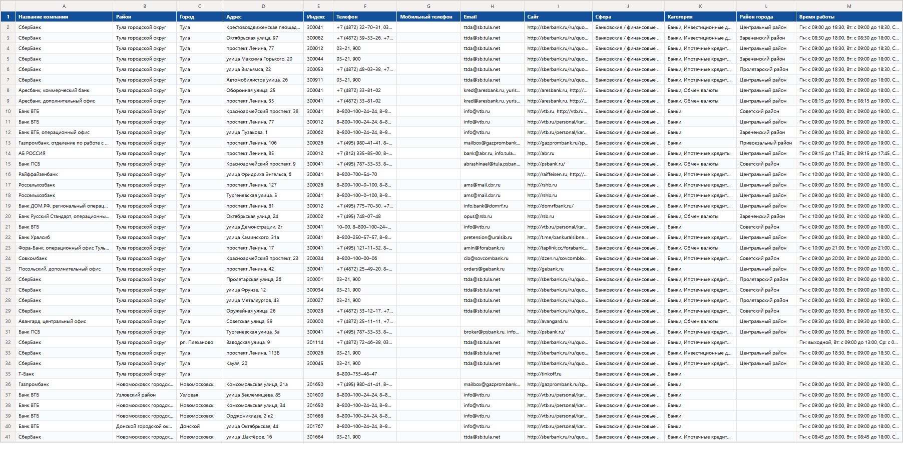The height and width of the screenshot is (451, 903).
Task: Select email cell "info.bank@domrf.ru"
Action: point(492,206)
